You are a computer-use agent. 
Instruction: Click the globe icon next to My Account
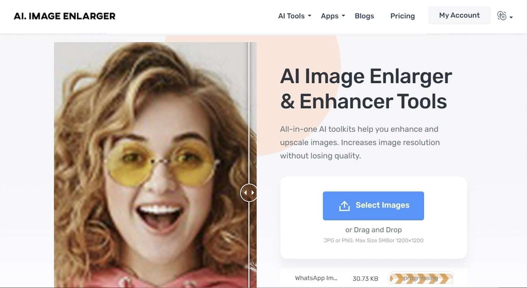pos(501,15)
